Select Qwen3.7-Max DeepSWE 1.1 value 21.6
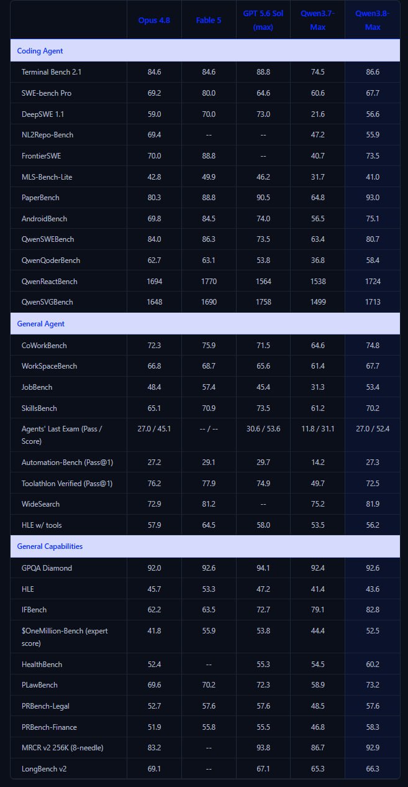 (317, 114)
